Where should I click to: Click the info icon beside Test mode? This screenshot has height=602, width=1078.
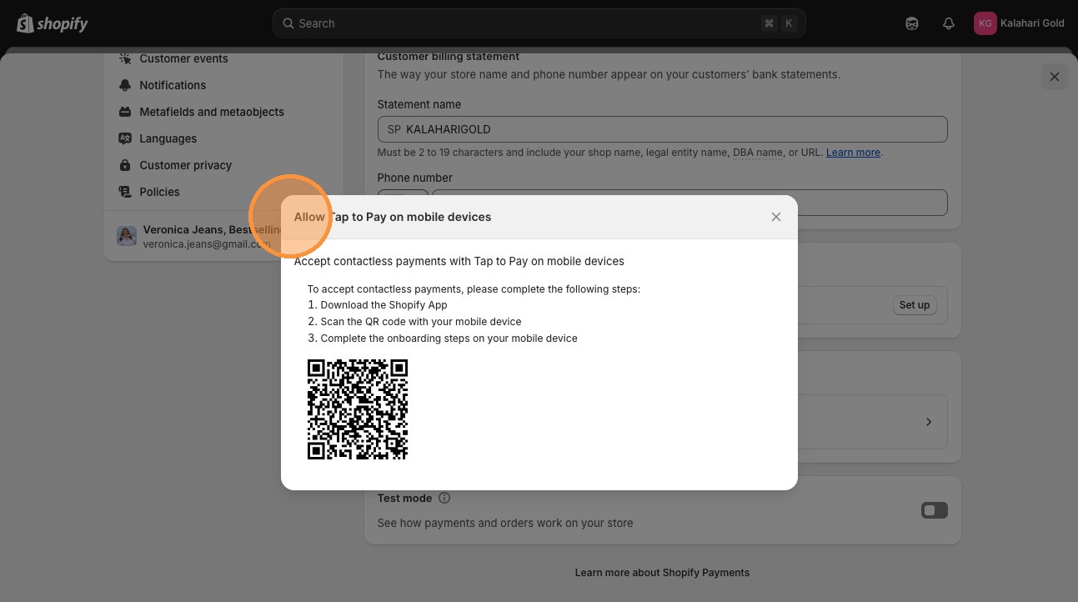tap(444, 498)
